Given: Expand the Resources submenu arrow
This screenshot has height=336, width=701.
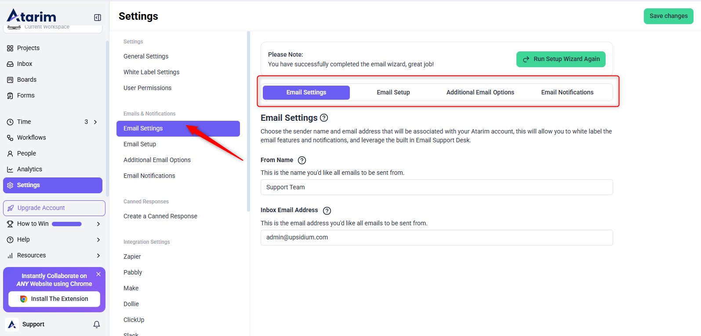Looking at the screenshot, I should coord(98,256).
